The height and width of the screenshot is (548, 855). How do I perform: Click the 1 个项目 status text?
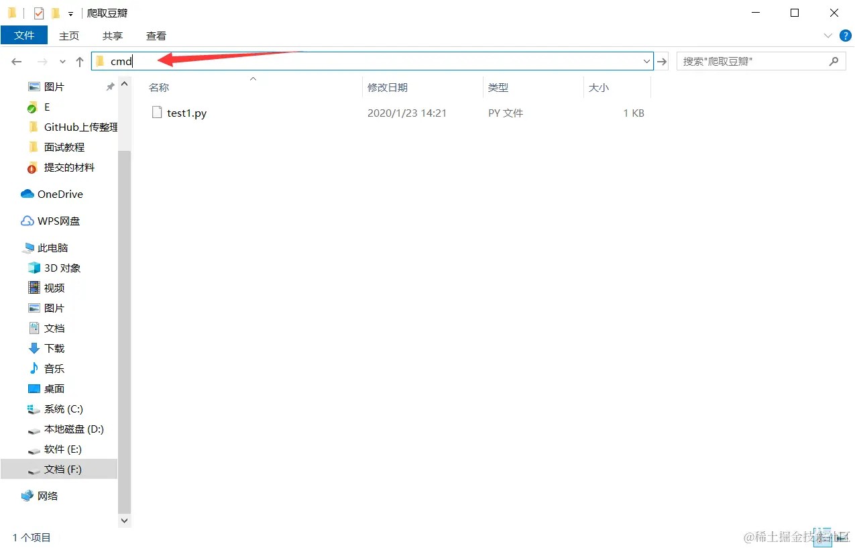(32, 537)
